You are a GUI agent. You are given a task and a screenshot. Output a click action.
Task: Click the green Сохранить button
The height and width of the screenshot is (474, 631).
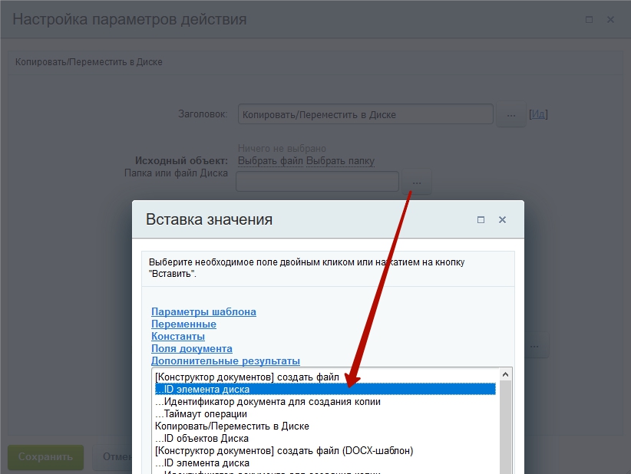(x=45, y=456)
